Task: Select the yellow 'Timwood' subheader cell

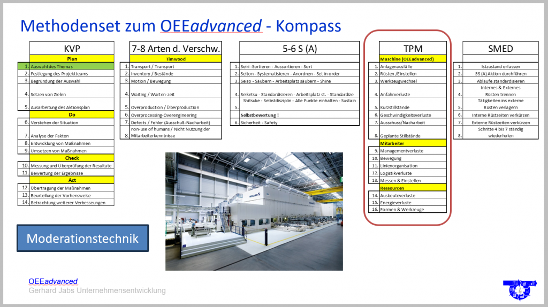Action: (176, 59)
